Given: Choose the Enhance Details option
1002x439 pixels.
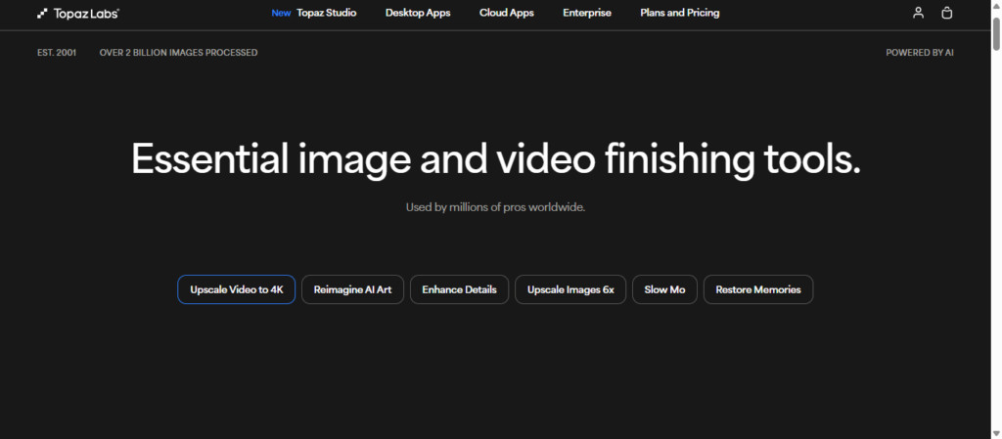Looking at the screenshot, I should pos(459,289).
